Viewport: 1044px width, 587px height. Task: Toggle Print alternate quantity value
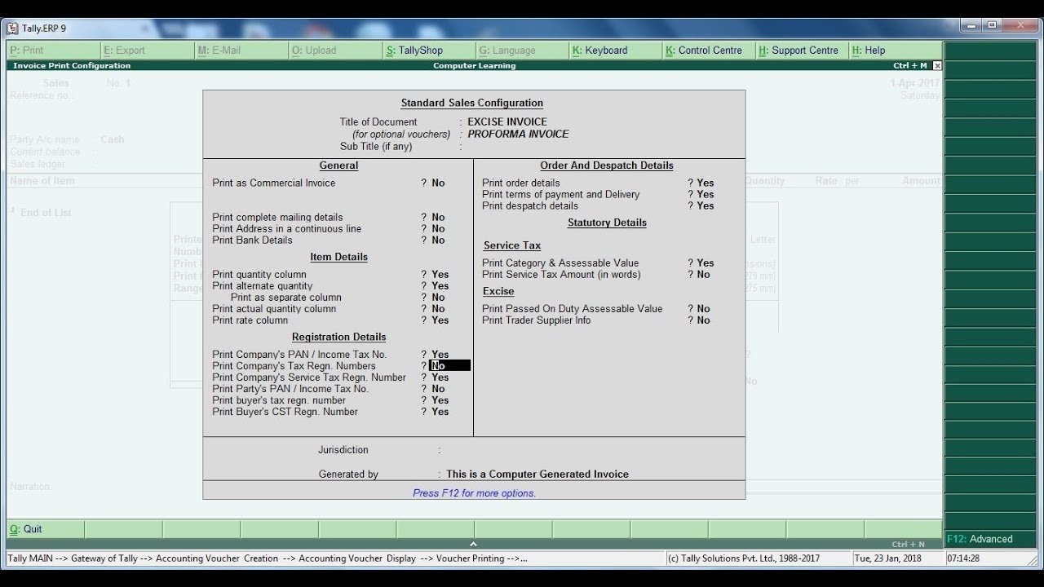tap(440, 286)
